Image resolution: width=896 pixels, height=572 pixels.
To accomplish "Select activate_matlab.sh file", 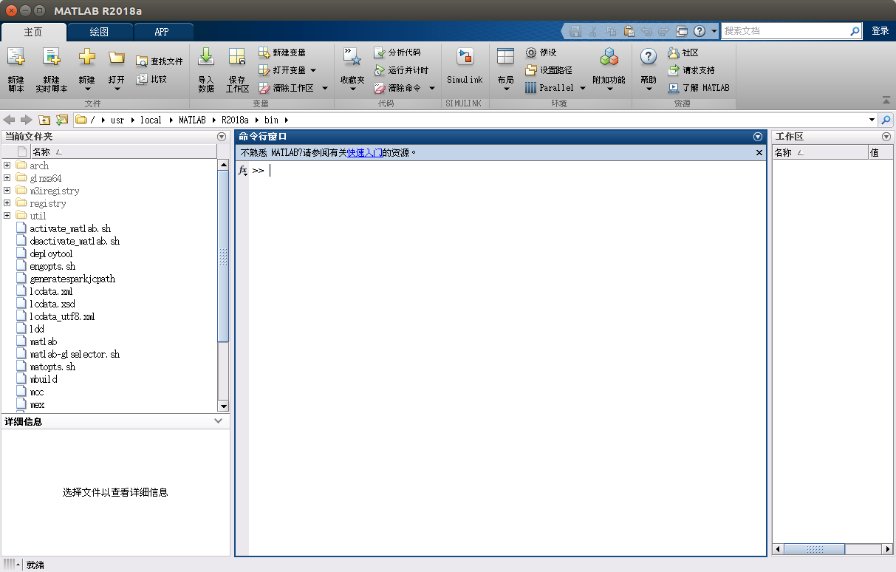I will coord(70,228).
